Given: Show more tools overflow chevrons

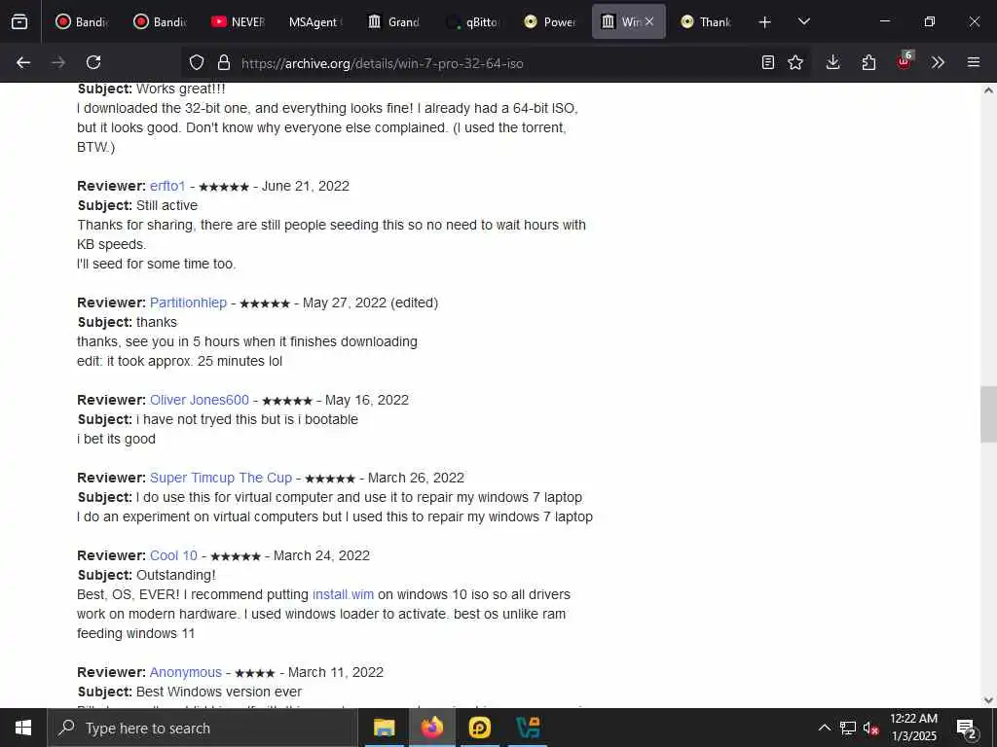Looking at the screenshot, I should pos(938,62).
